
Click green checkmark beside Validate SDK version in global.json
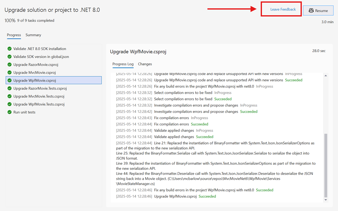coord(10,57)
